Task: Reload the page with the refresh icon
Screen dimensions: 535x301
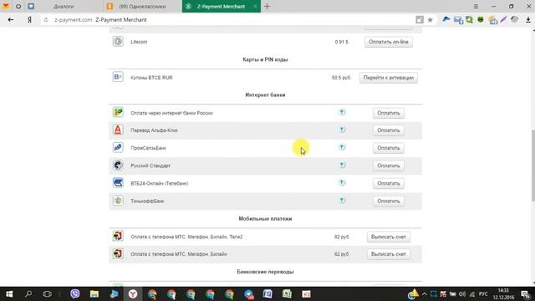Action: pos(46,20)
